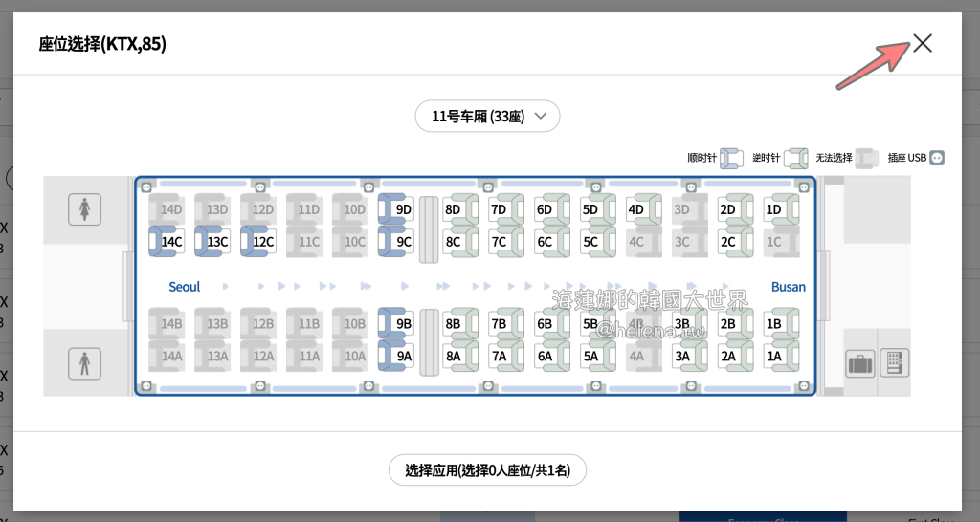Select seat 2D
This screenshot has width=980, height=522.
pyautogui.click(x=736, y=209)
